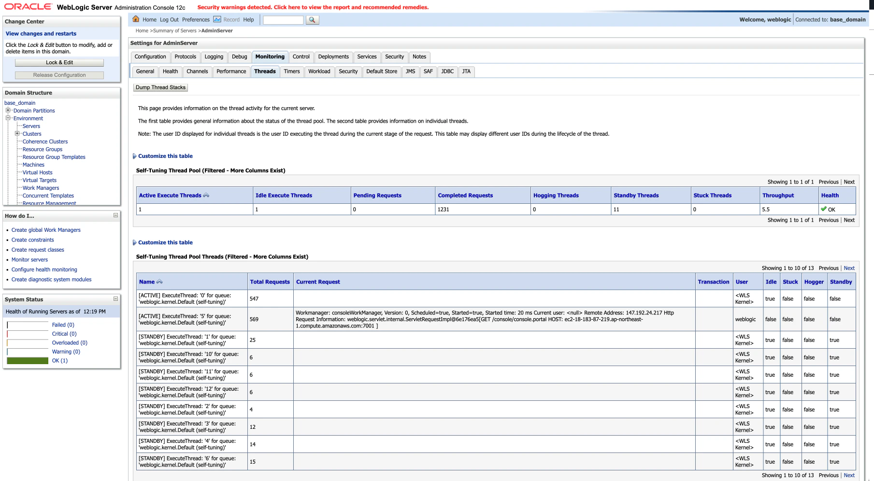The image size is (874, 481).
Task: Click Log Out in toolbar
Action: point(169,20)
